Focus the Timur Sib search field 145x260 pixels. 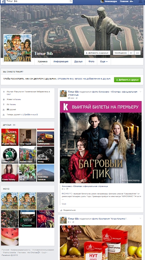tap(37, 1)
